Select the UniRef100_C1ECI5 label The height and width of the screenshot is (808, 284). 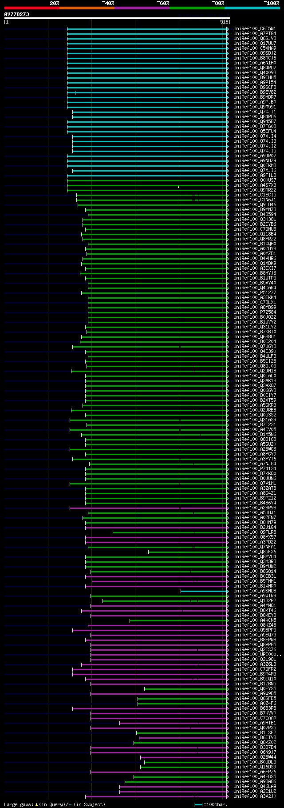(x=255, y=195)
